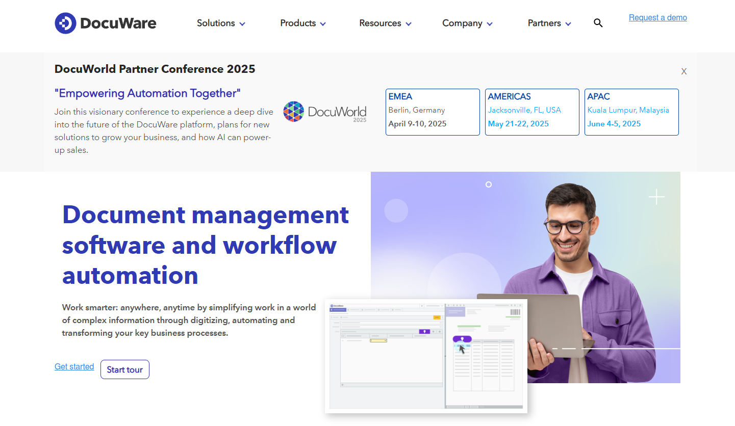This screenshot has height=426, width=735.
Task: Expand the Products dropdown chevron
Action: pos(323,24)
